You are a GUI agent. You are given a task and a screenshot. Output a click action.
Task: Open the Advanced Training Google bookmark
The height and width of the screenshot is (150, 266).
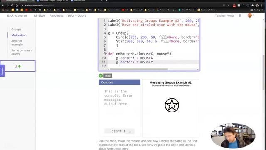[166, 10]
